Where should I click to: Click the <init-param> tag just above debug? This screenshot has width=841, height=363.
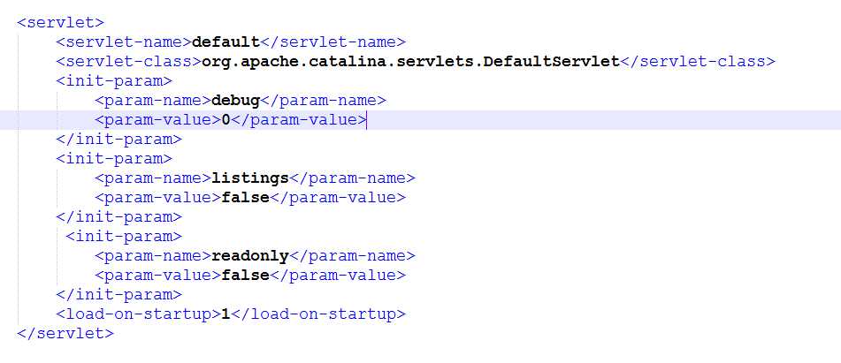coord(114,81)
